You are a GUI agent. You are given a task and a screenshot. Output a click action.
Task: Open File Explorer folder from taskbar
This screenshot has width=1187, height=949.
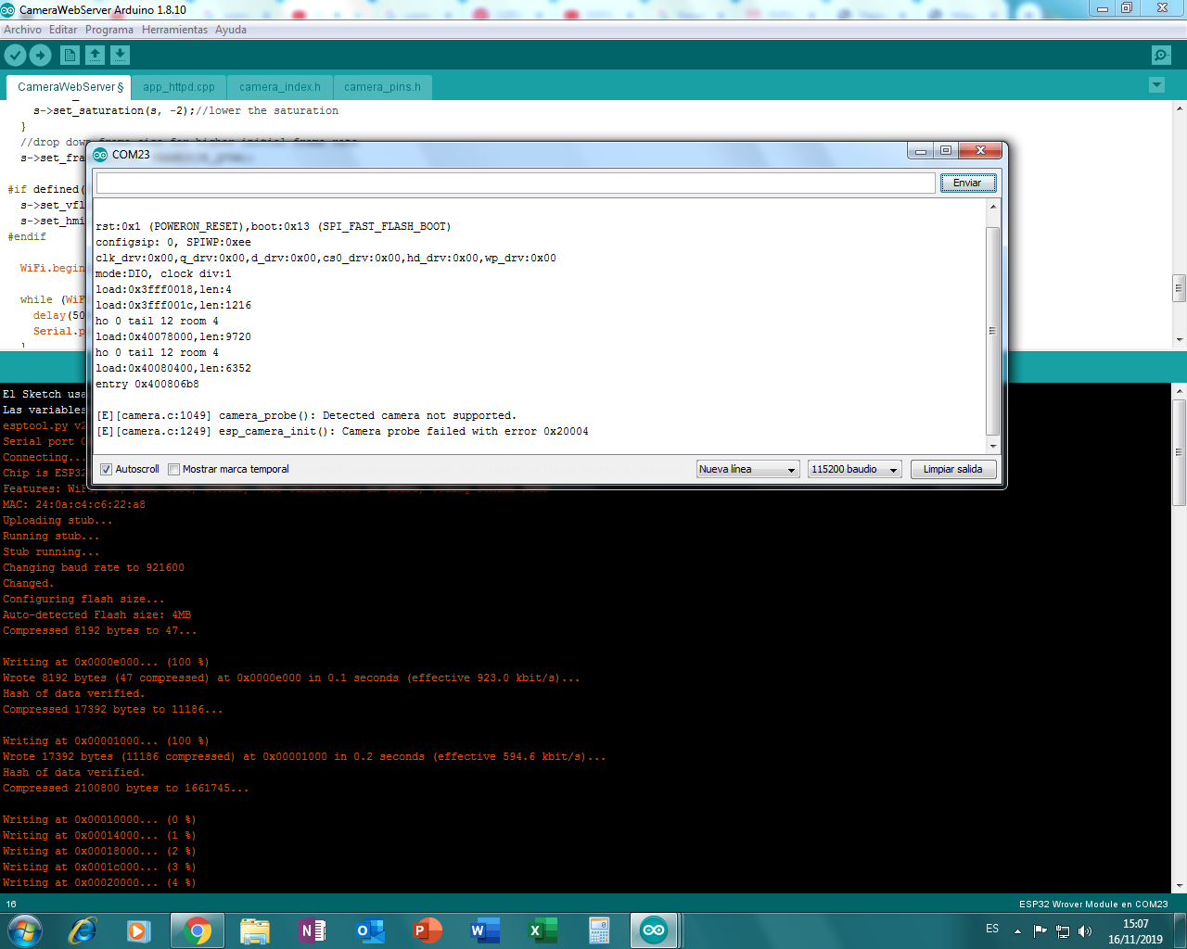click(254, 930)
